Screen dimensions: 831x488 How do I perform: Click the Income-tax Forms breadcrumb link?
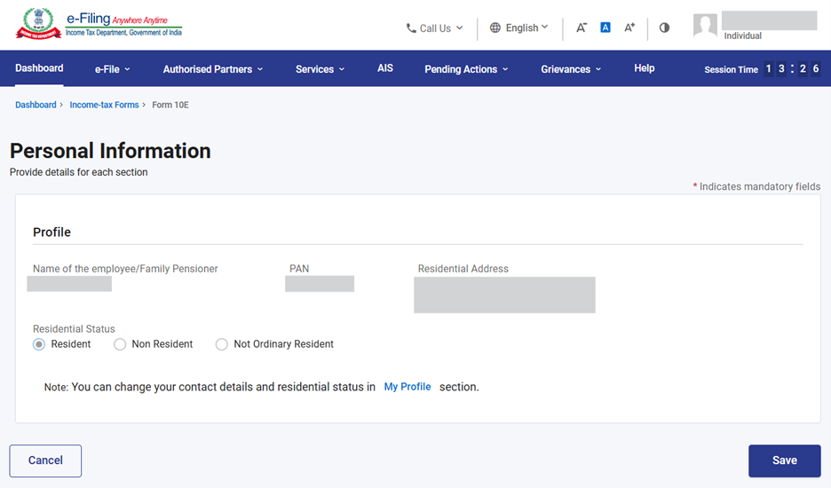coord(104,105)
